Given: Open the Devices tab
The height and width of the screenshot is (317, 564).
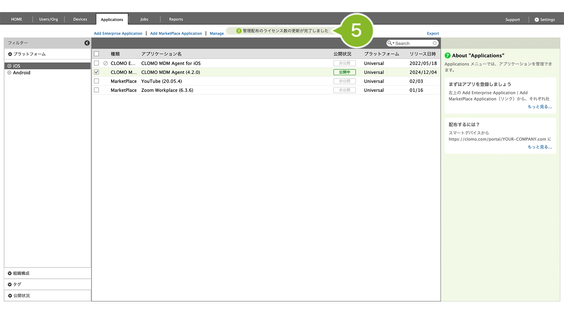Looking at the screenshot, I should point(80,19).
